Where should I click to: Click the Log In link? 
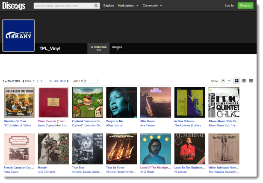229,6
